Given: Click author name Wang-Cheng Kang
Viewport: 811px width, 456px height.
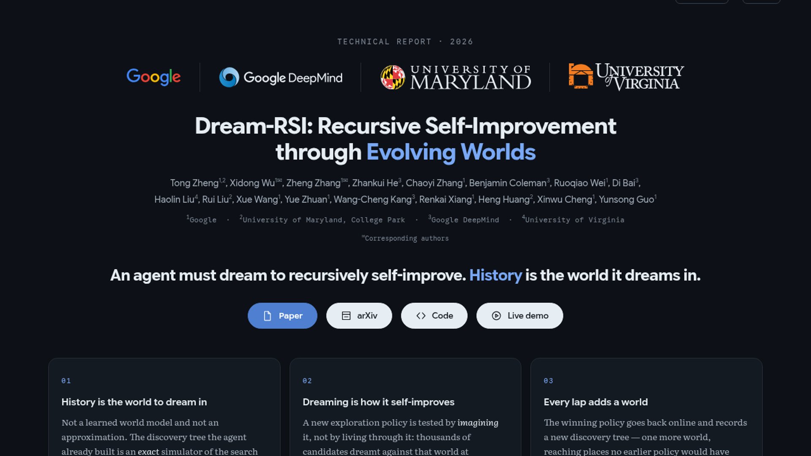Looking at the screenshot, I should 373,200.
